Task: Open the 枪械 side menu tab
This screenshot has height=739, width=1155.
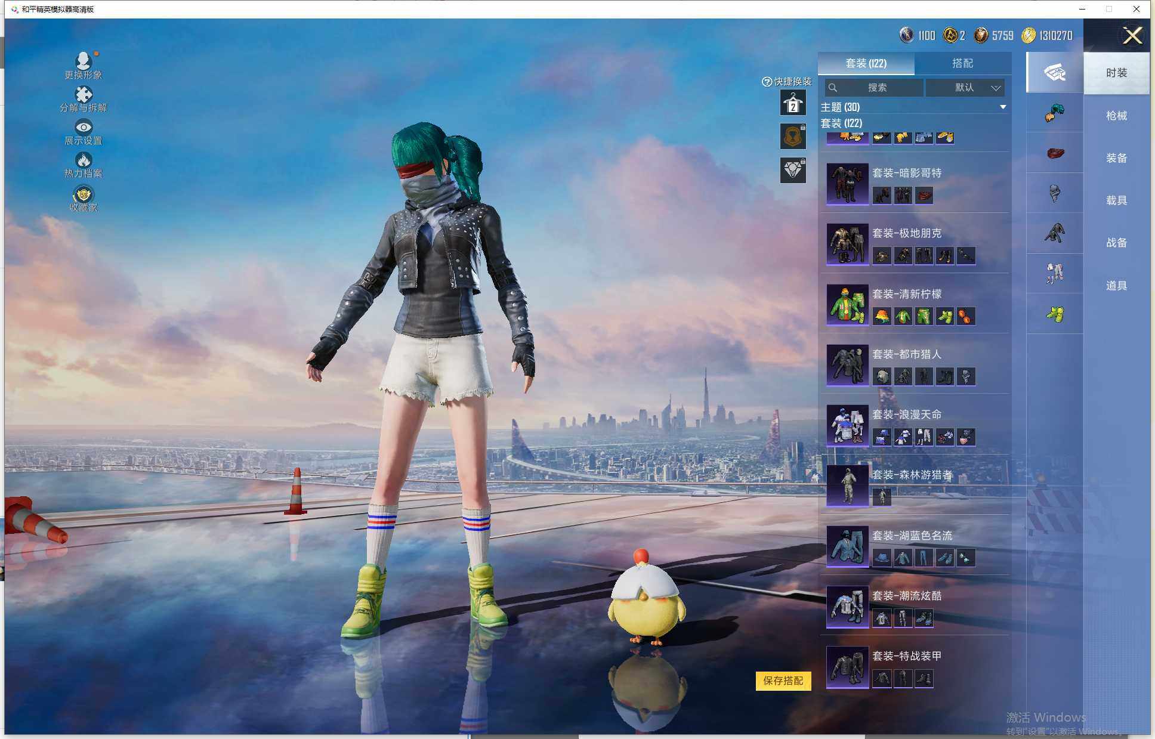Action: tap(1116, 116)
